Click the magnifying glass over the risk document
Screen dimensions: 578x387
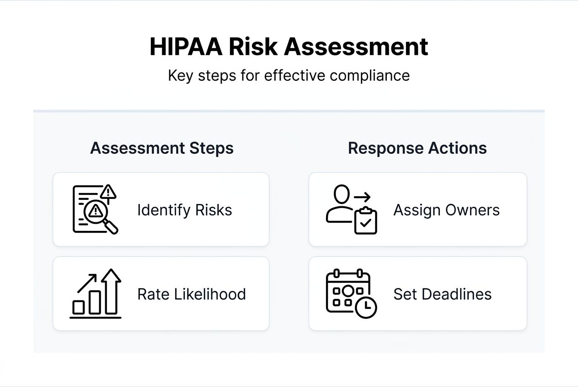(97, 211)
